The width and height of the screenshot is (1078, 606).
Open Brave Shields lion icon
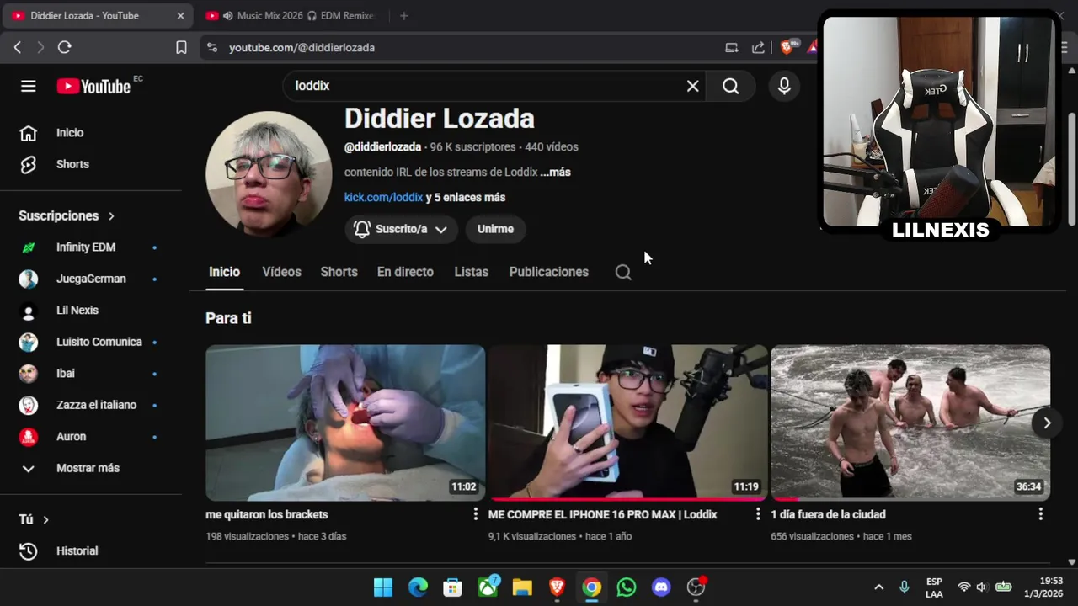(787, 48)
